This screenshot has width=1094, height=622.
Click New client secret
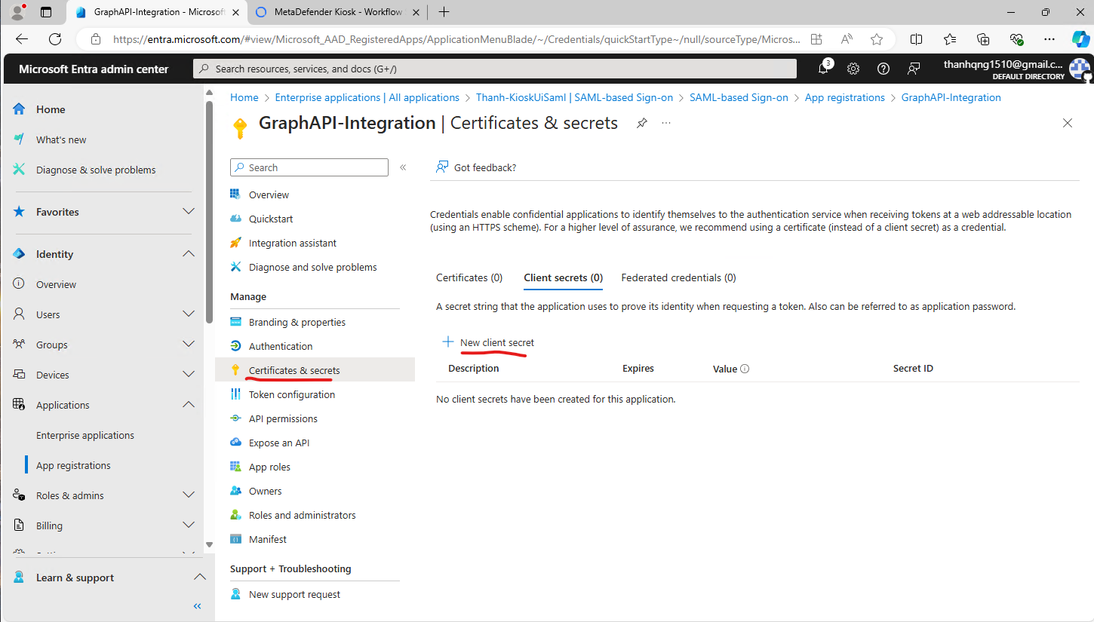click(488, 342)
